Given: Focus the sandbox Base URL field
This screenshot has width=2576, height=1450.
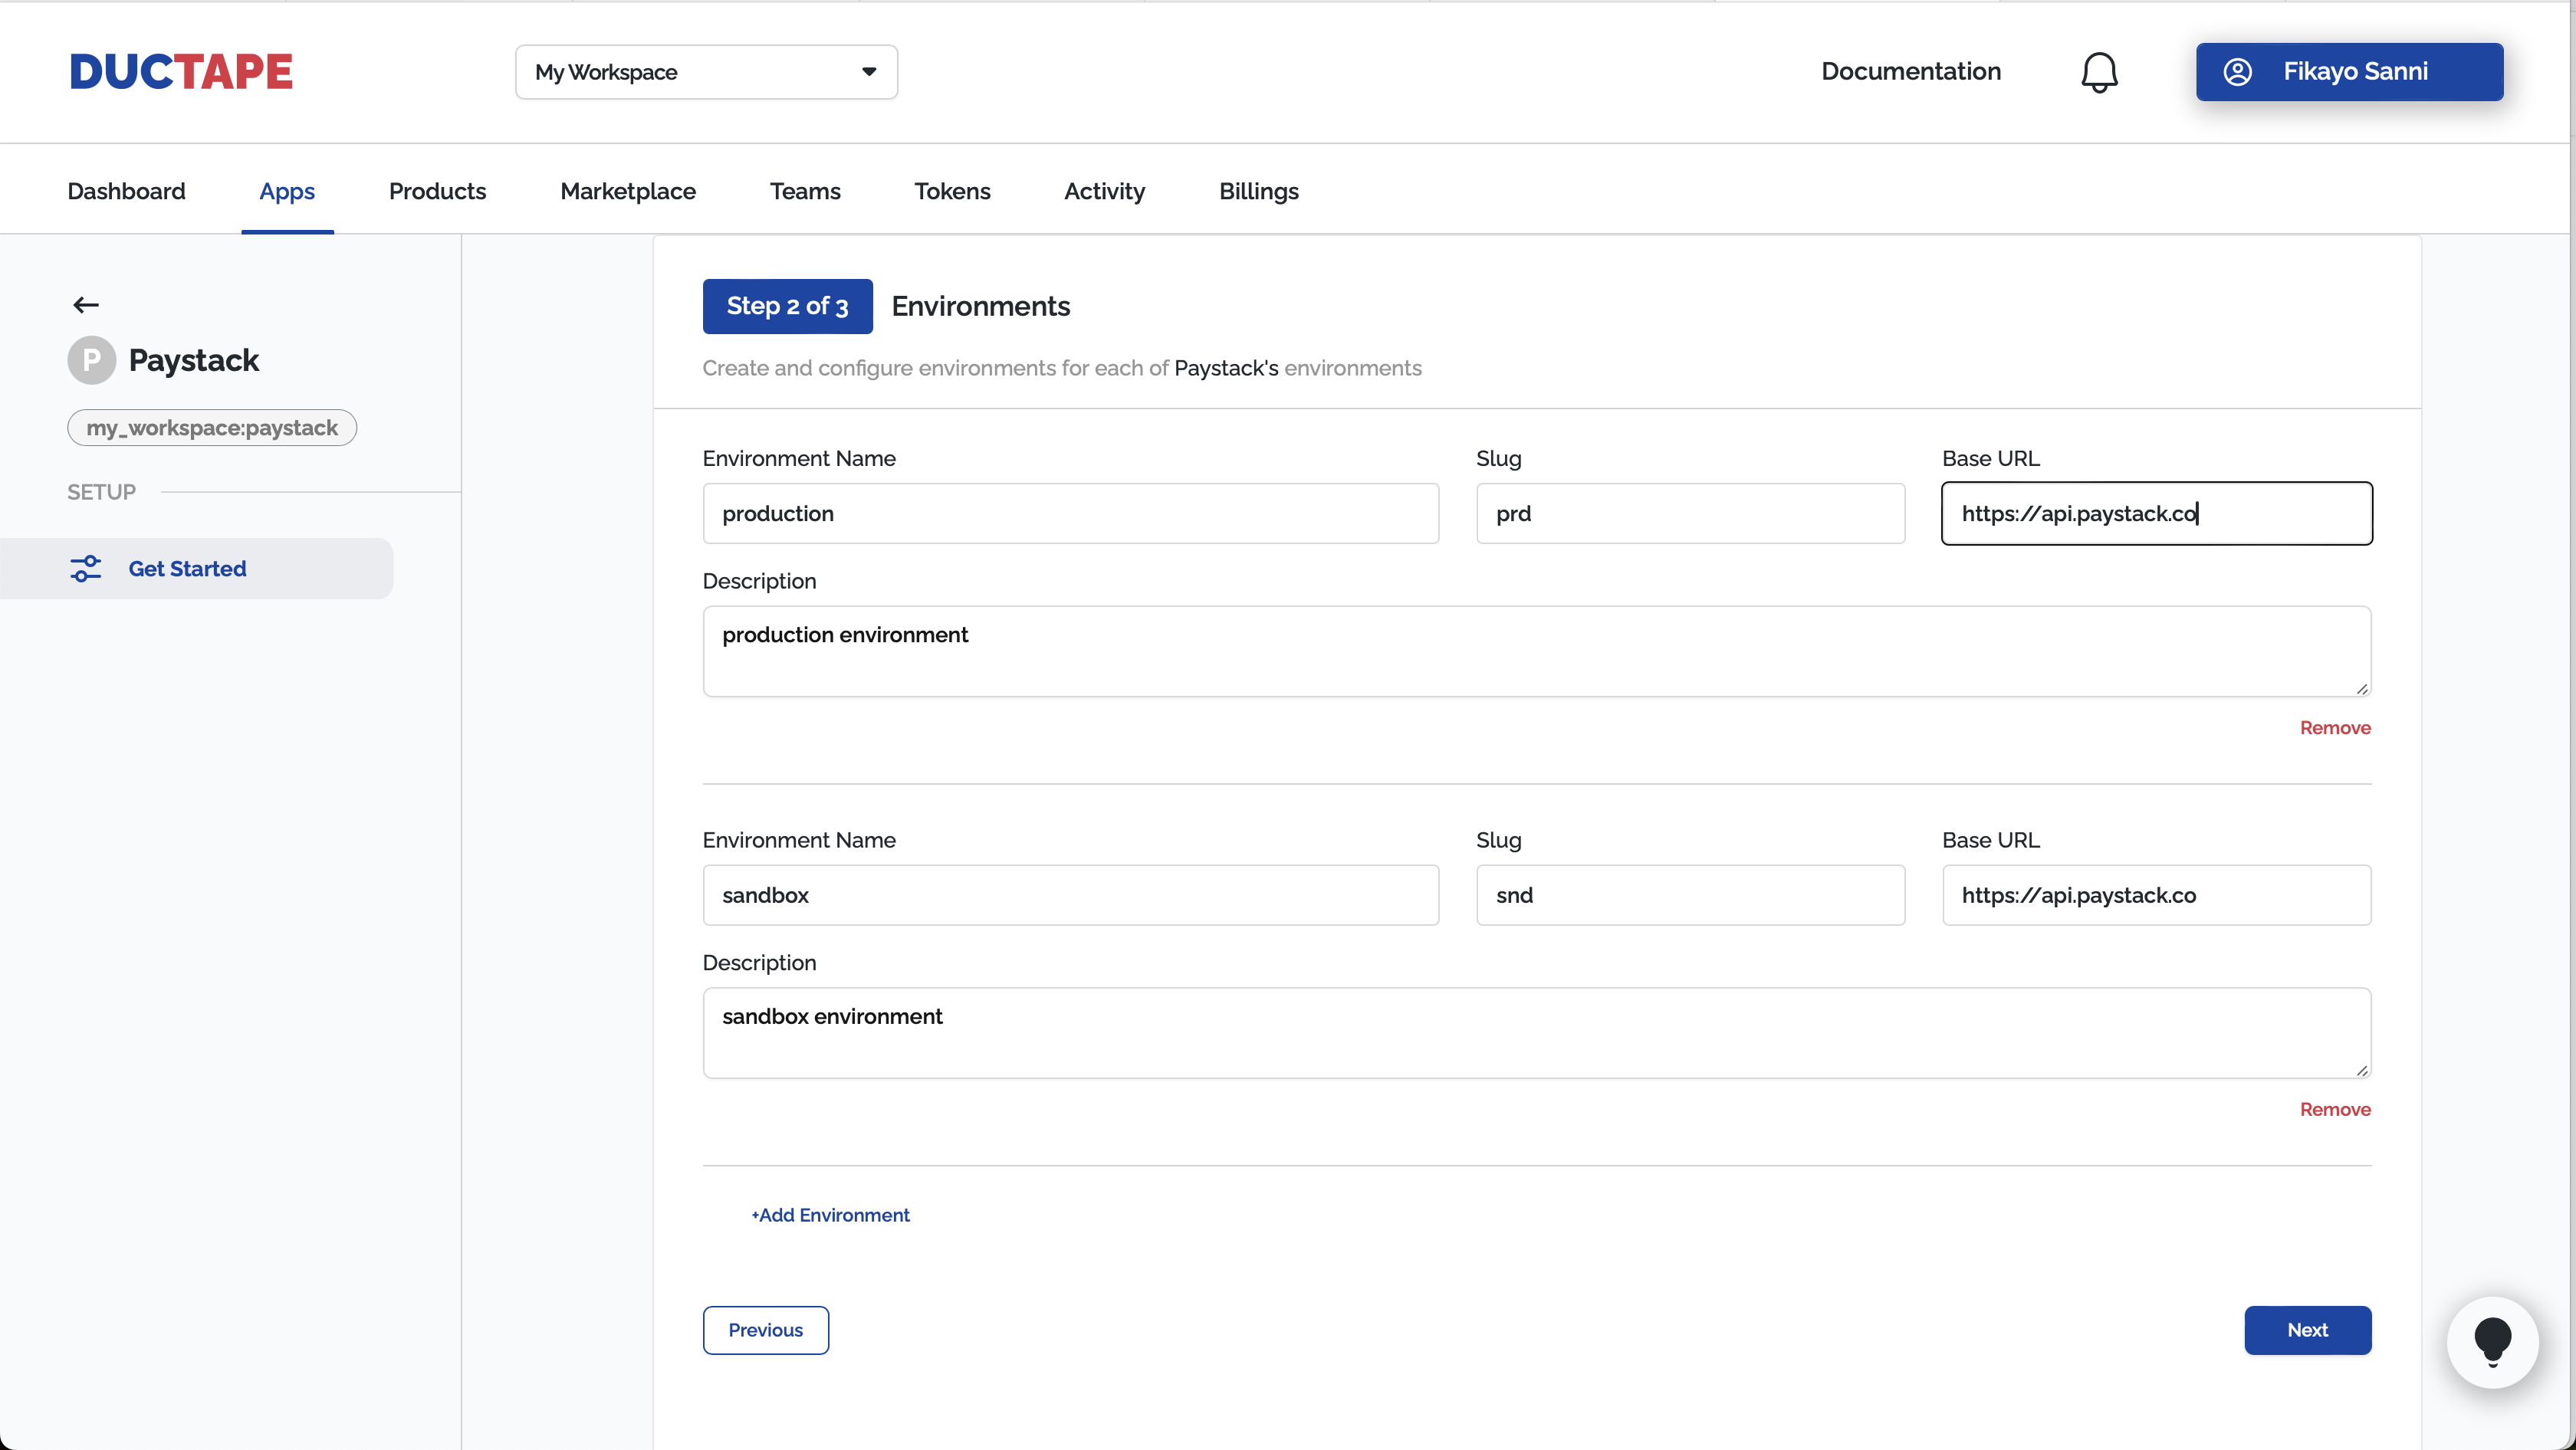Looking at the screenshot, I should click(x=2156, y=895).
